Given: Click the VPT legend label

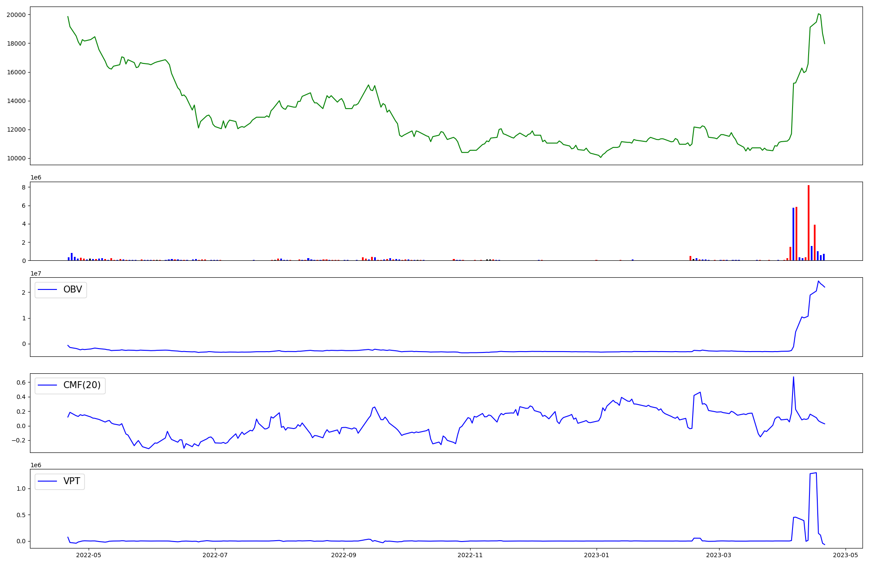Looking at the screenshot, I should point(72,481).
